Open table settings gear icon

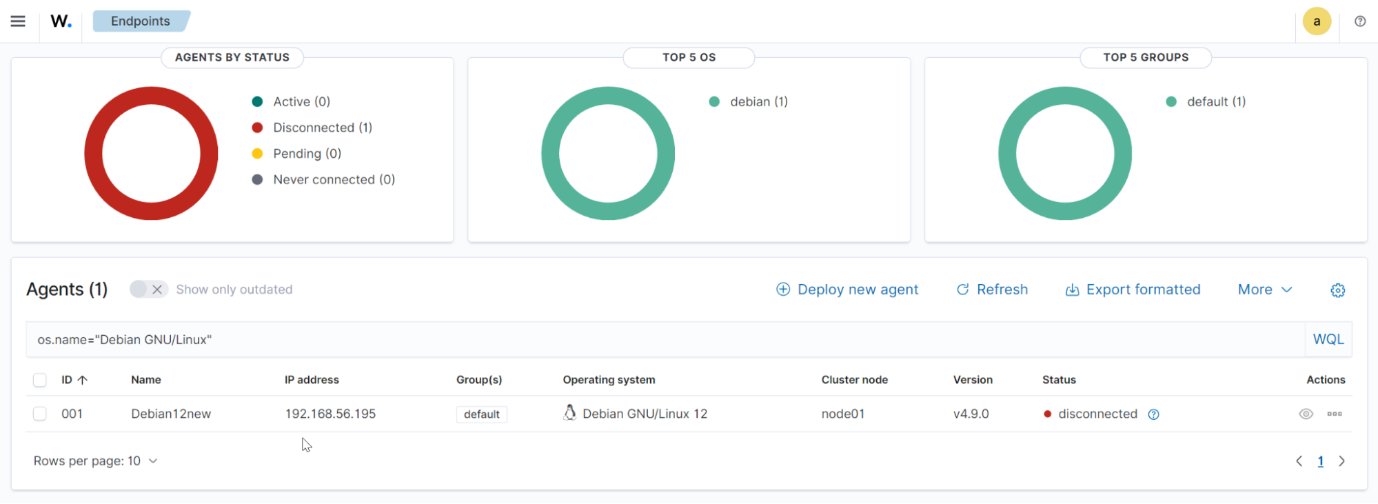[1337, 290]
